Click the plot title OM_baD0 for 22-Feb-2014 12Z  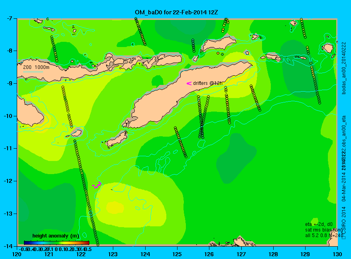point(176,12)
